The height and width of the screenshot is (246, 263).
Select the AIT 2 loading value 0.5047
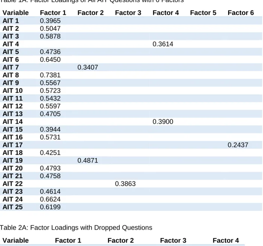[x=50, y=28]
